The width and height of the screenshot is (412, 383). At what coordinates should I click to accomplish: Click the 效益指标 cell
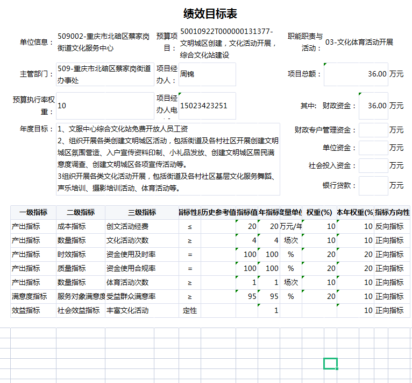click(x=33, y=311)
